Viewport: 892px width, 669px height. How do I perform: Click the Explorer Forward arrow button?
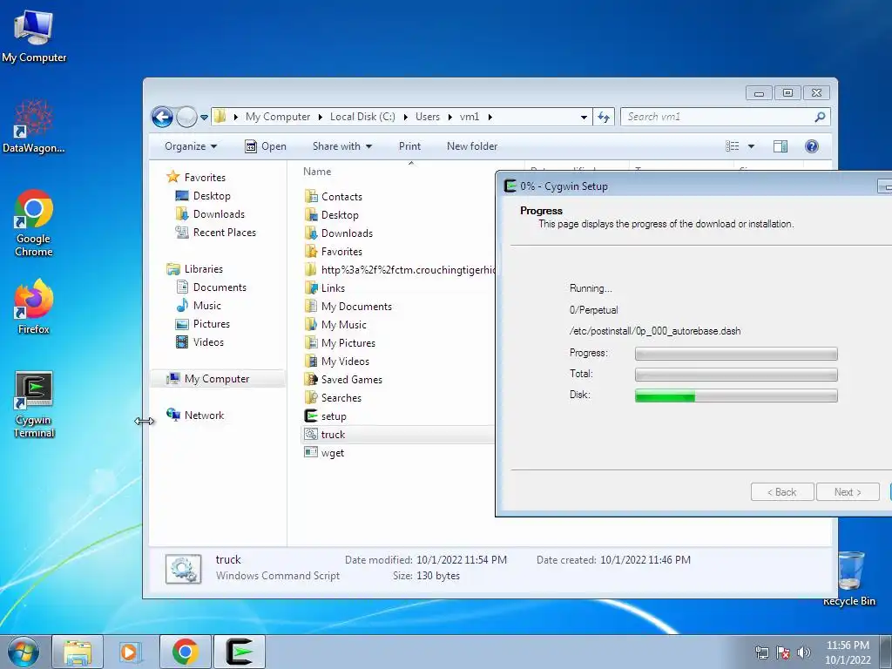pos(186,118)
